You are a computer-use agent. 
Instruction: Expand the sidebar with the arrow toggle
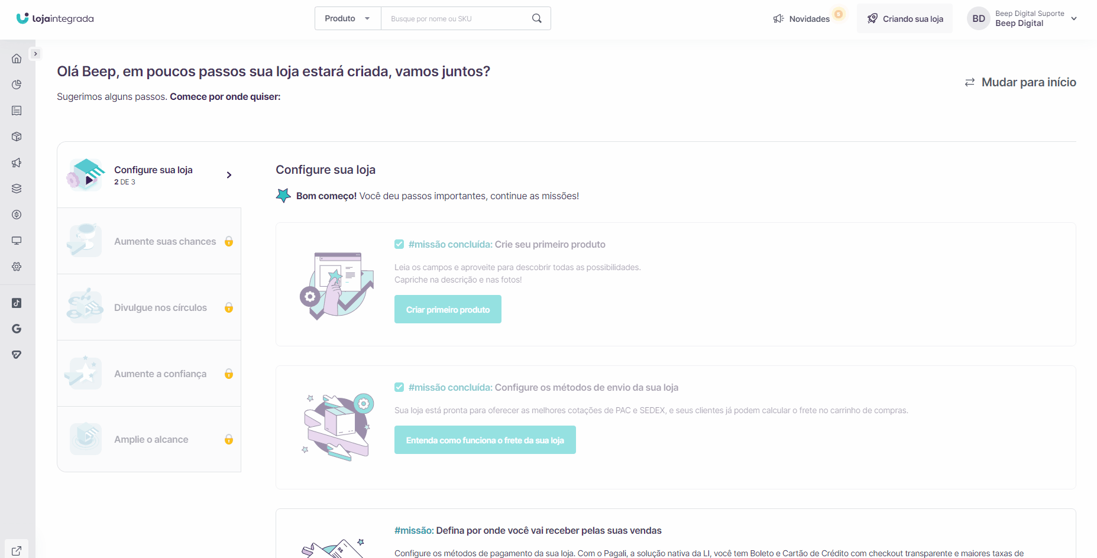coord(35,54)
